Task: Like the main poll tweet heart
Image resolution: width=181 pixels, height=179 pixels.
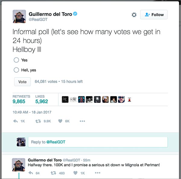Action: pos(60,121)
